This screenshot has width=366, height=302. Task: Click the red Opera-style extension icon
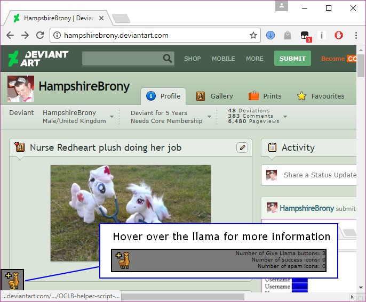coord(339,35)
